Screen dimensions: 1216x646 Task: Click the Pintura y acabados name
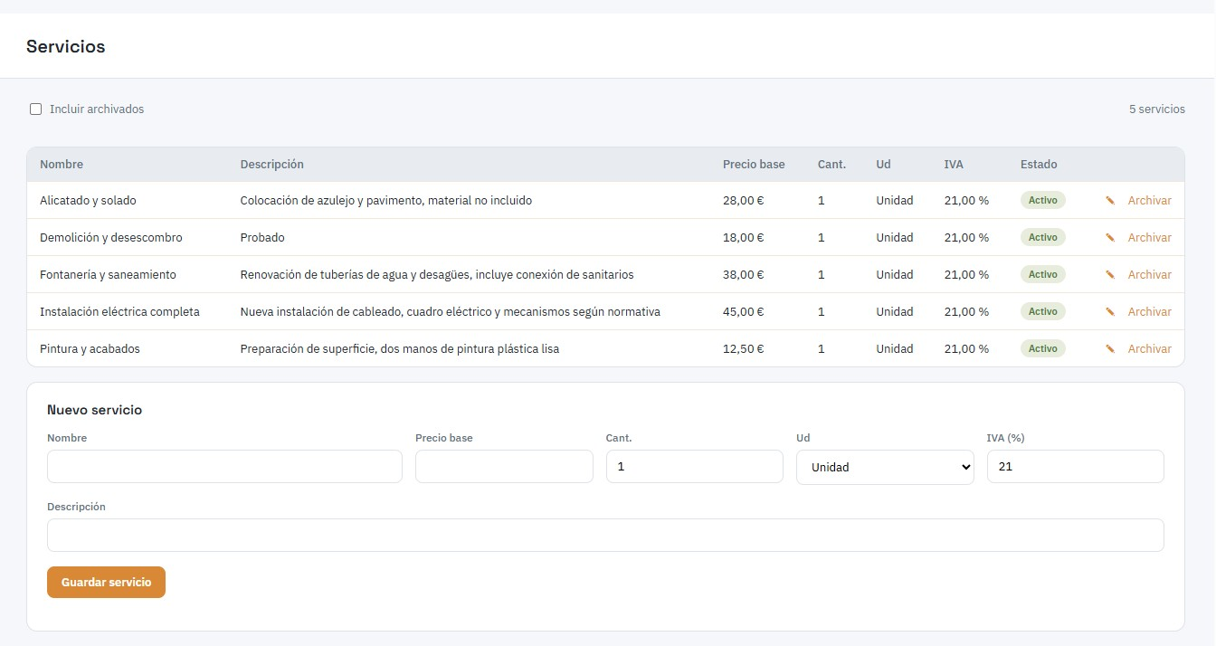coord(90,349)
